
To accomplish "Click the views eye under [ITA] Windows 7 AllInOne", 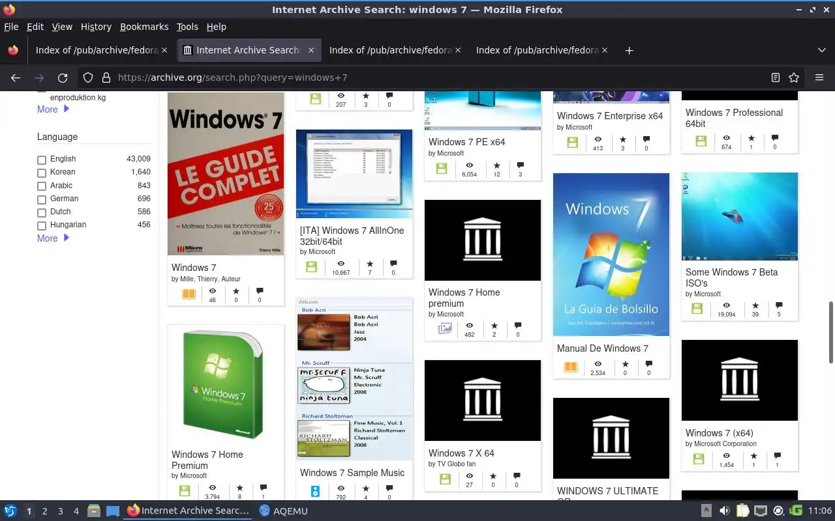I will point(341,264).
